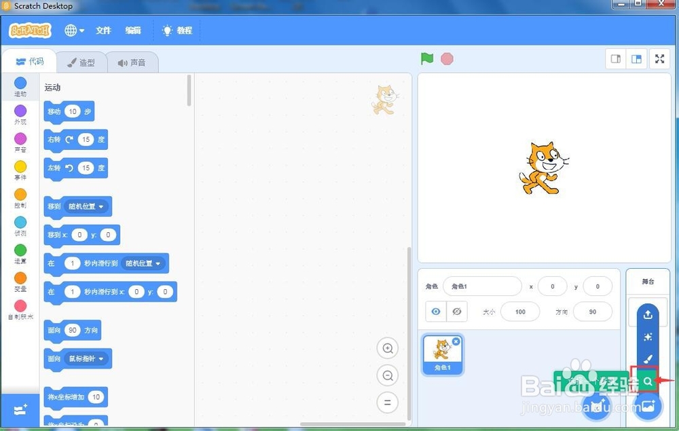Select the 运动 motion category

pos(20,87)
